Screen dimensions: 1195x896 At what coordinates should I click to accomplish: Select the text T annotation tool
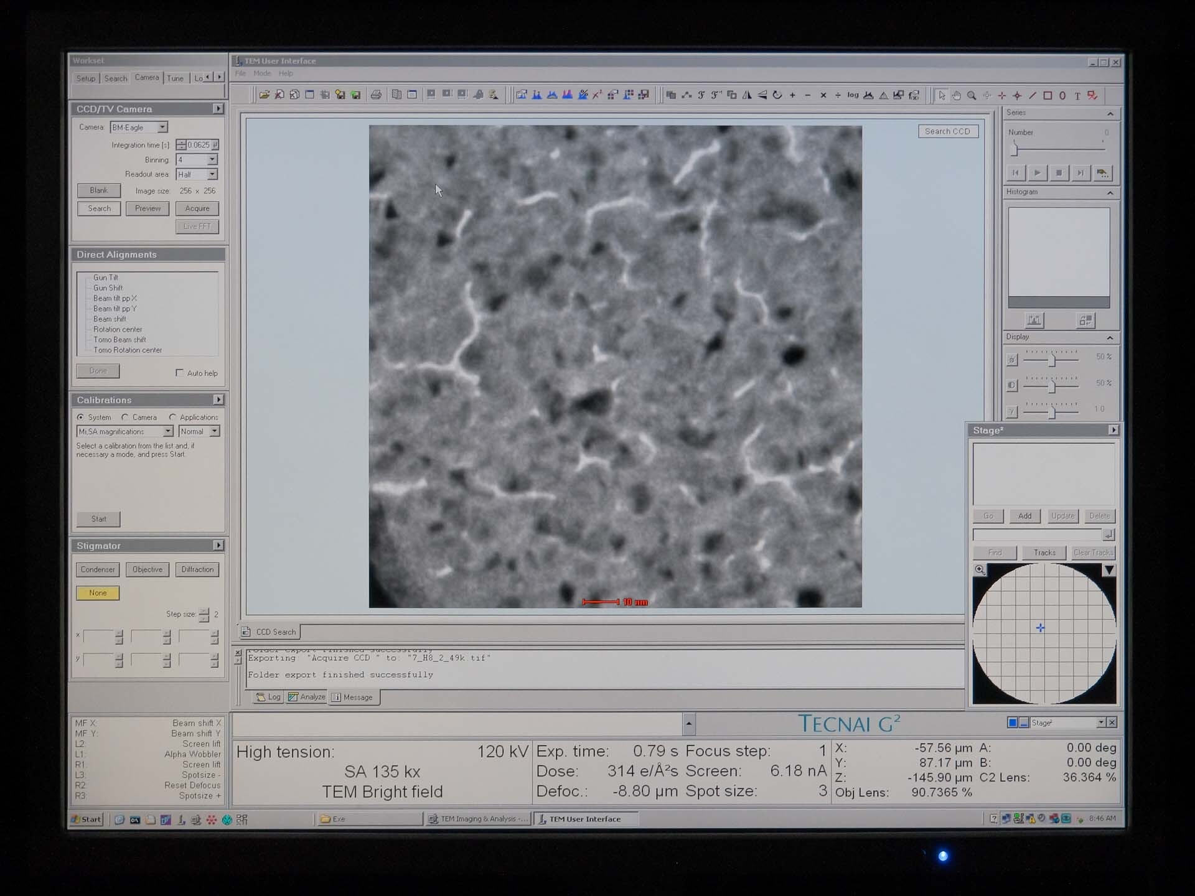point(1077,95)
